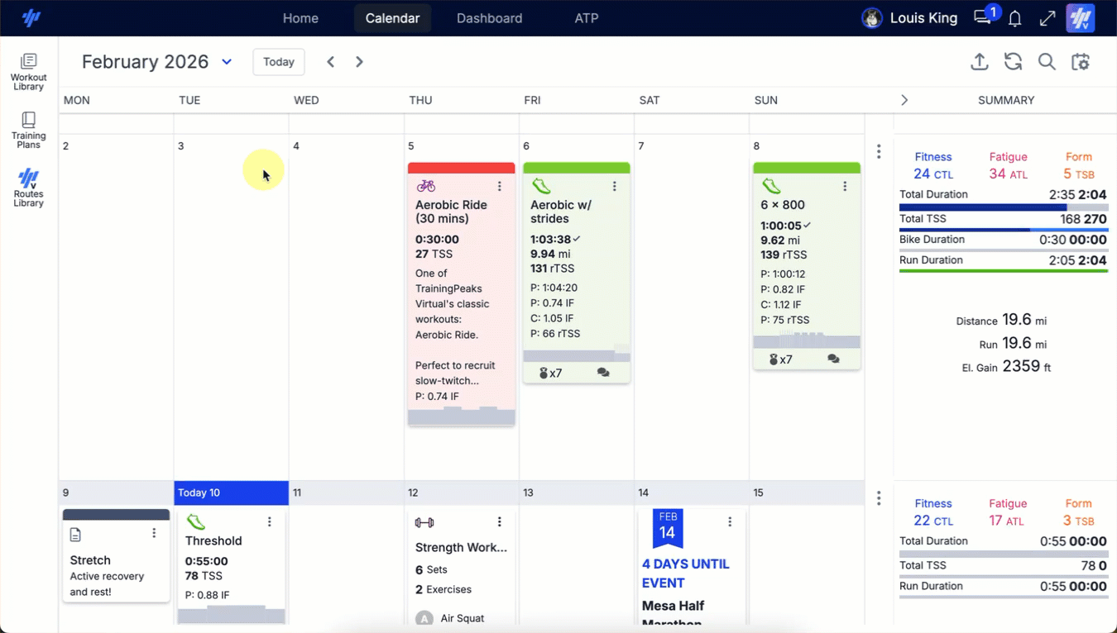Click the Today button

tap(278, 62)
